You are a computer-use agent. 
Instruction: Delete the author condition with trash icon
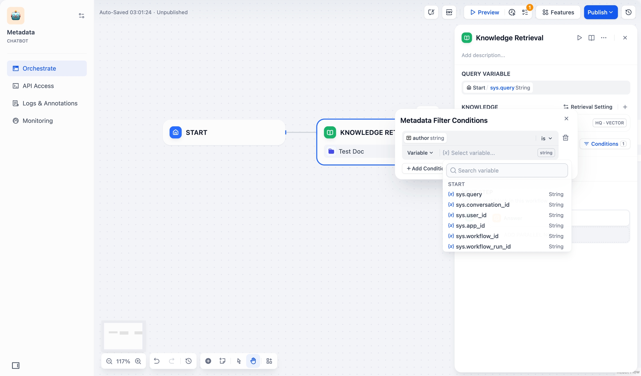tap(565, 138)
